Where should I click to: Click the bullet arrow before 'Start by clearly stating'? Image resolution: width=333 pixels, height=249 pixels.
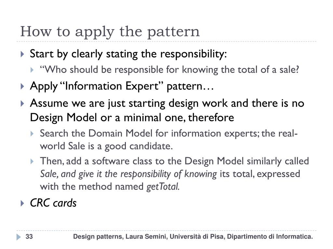pos(22,54)
